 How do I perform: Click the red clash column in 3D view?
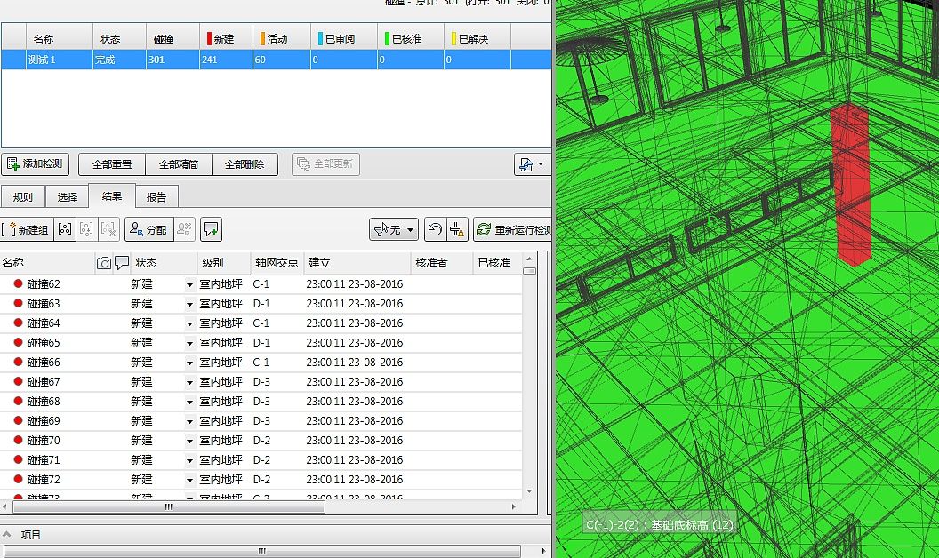853,185
